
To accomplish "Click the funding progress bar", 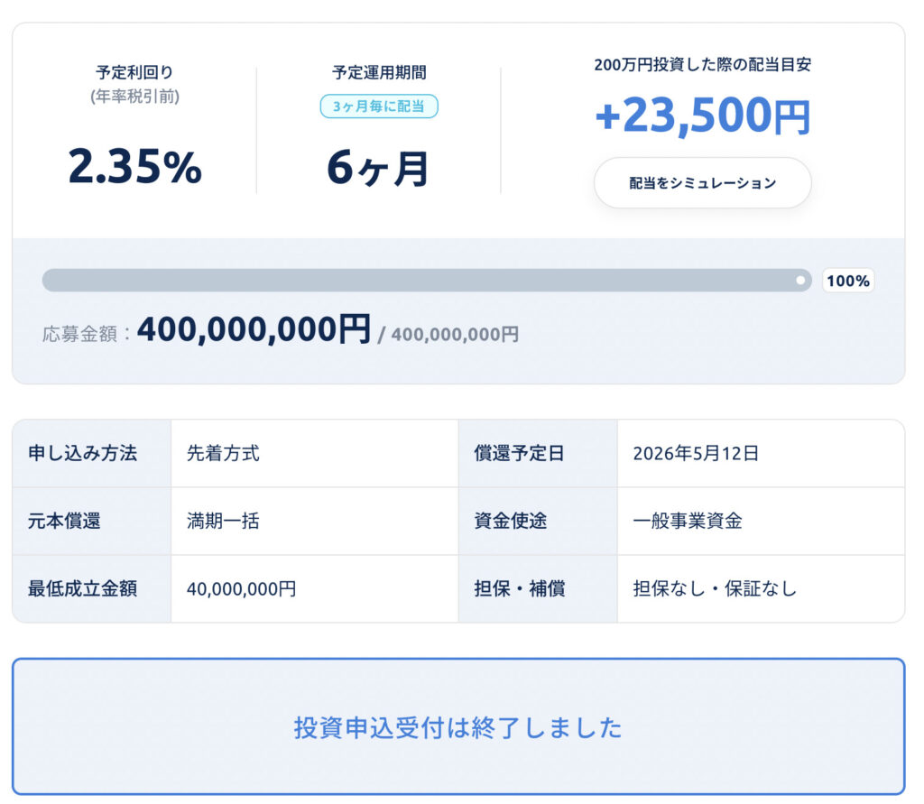I will click(x=426, y=281).
